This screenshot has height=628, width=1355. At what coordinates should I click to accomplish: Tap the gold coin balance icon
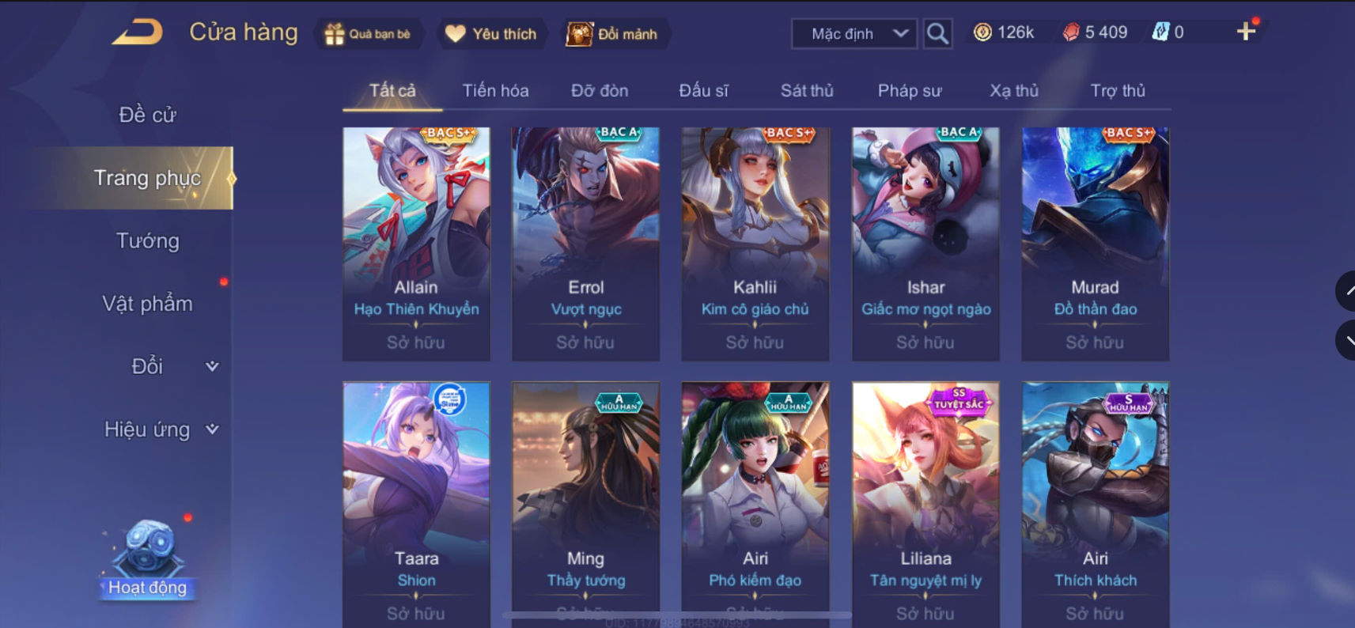pos(982,32)
